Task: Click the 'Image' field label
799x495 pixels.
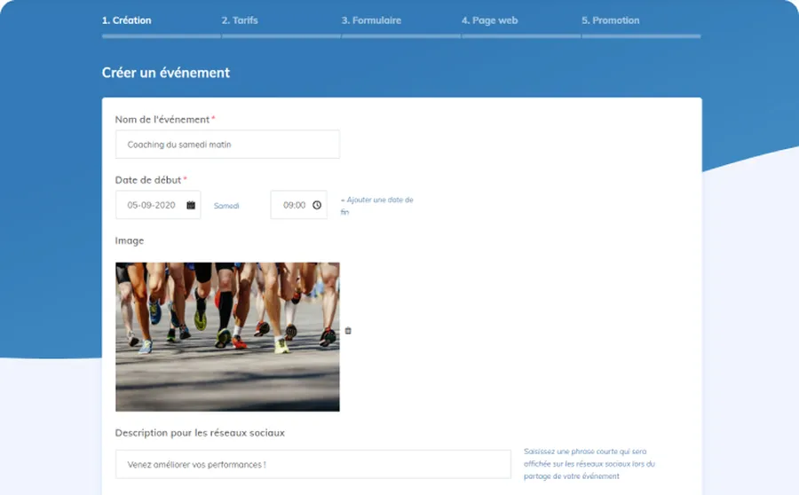Action: pyautogui.click(x=130, y=240)
